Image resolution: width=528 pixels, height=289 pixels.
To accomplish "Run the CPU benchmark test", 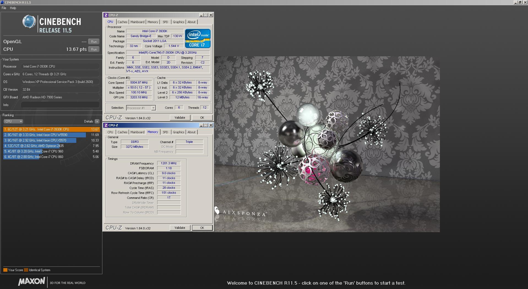I will coord(94,49).
